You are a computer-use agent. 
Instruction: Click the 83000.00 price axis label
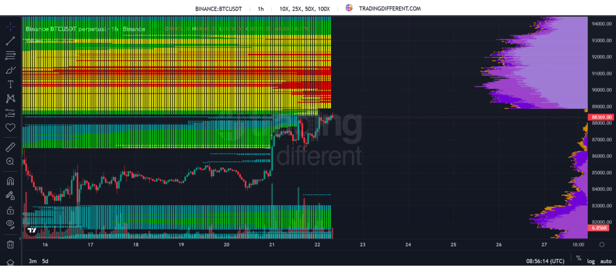[x=602, y=205]
